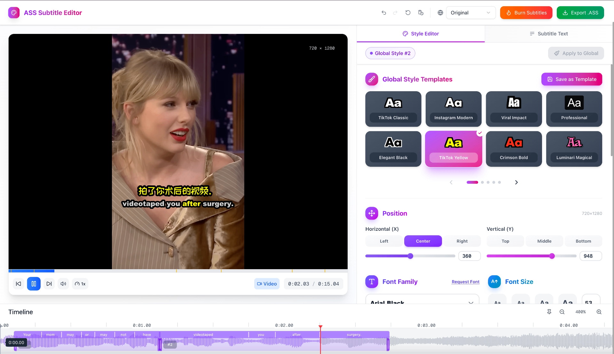Open the Style Editor tab

(421, 34)
